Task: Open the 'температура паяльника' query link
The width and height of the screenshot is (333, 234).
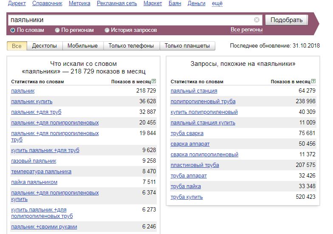Action: [41, 172]
